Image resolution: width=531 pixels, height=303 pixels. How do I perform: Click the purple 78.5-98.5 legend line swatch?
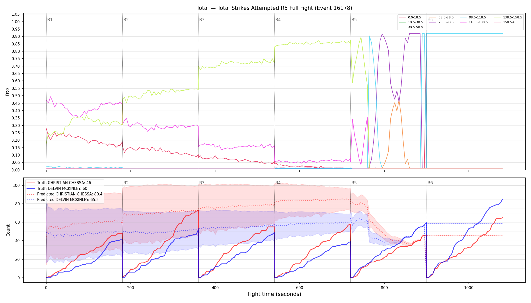[433, 22]
